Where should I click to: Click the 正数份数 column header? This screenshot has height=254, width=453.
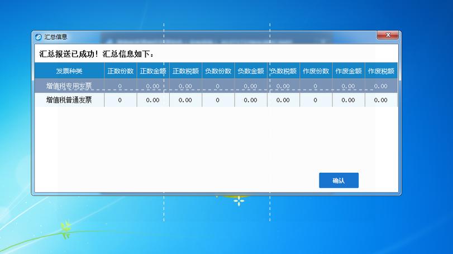pyautogui.click(x=121, y=71)
